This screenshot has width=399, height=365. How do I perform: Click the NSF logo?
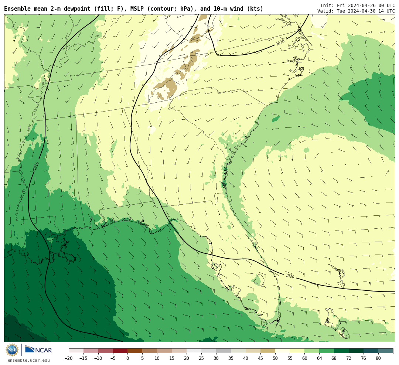(x=12, y=350)
